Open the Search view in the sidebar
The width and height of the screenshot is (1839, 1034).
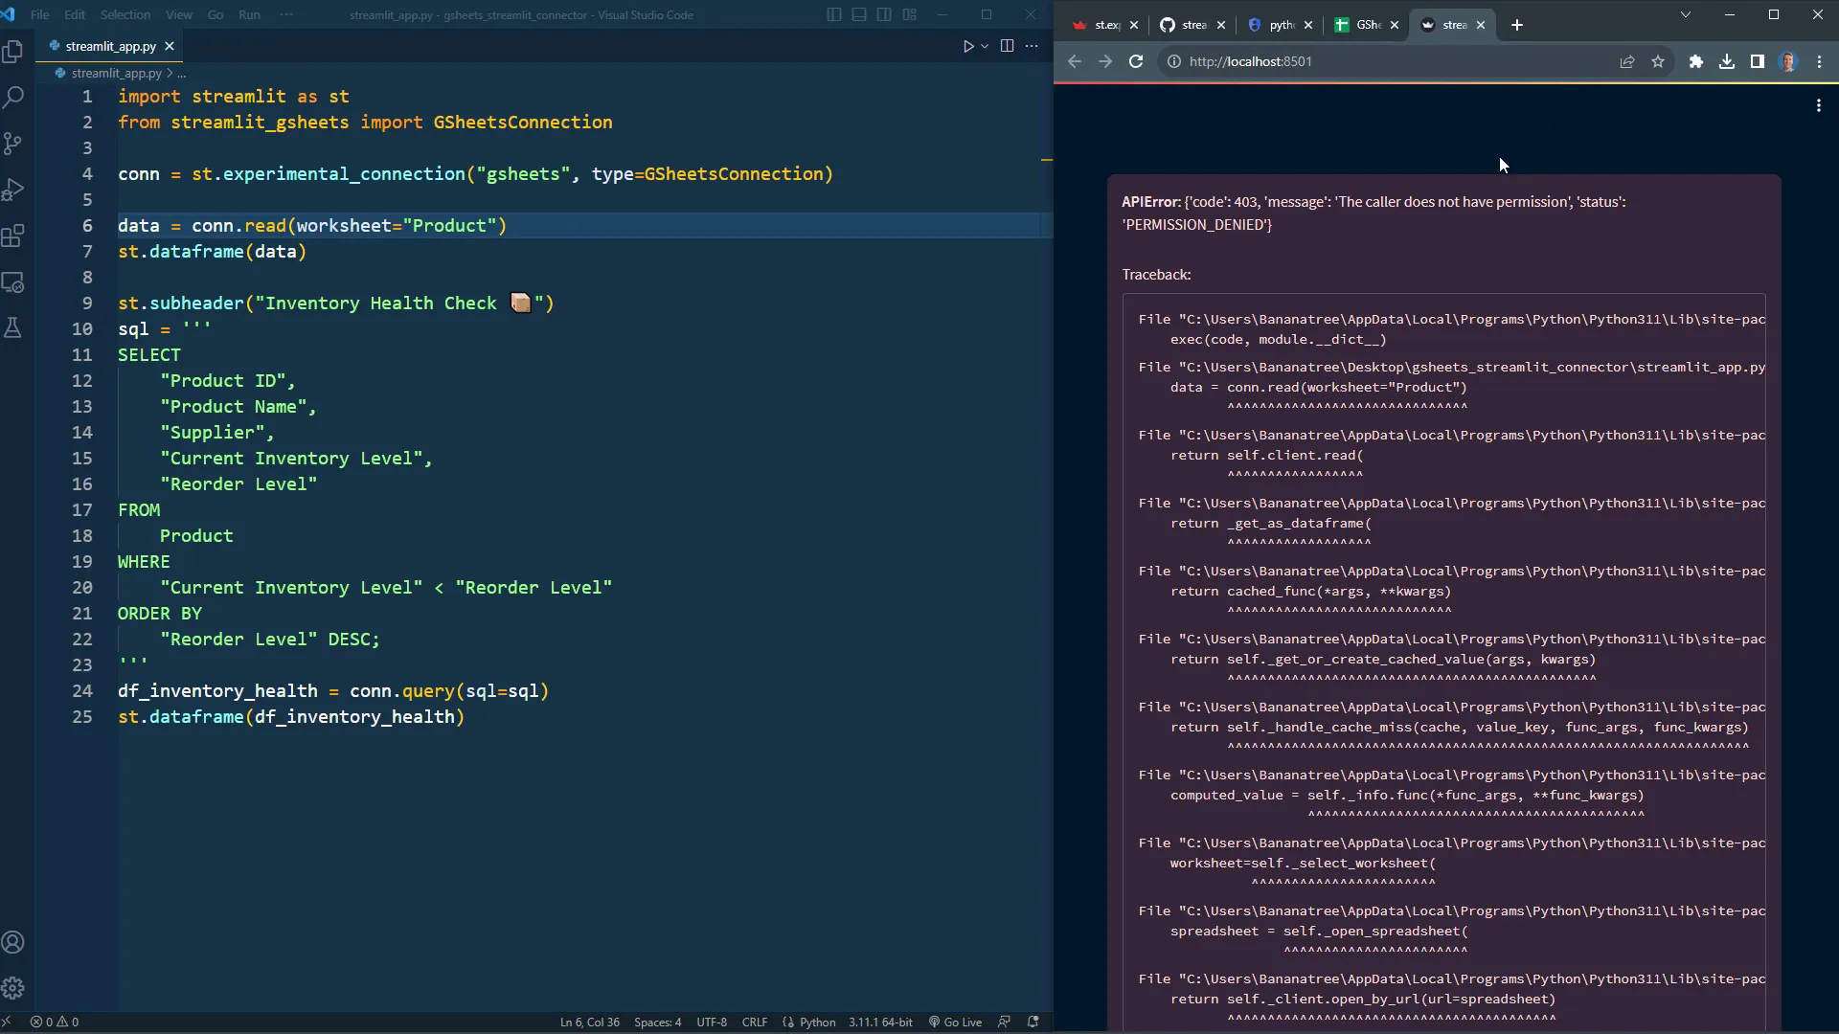[x=13, y=98]
